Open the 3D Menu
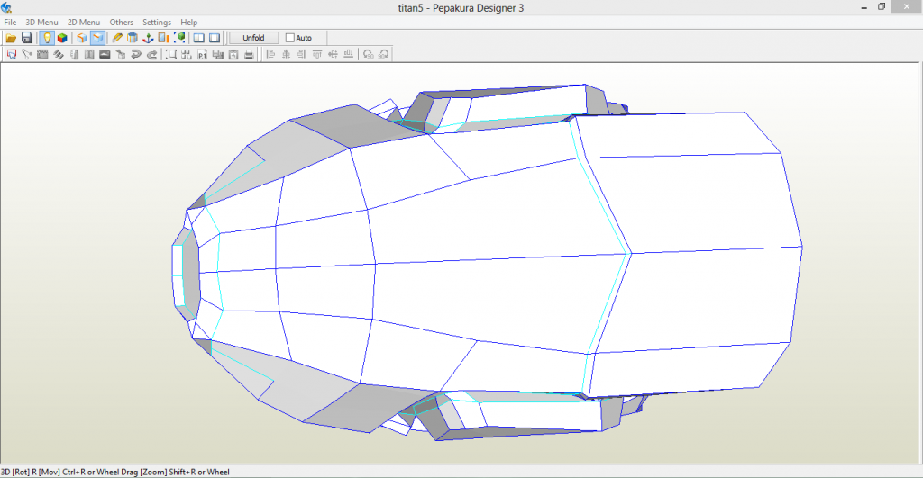 coord(41,22)
